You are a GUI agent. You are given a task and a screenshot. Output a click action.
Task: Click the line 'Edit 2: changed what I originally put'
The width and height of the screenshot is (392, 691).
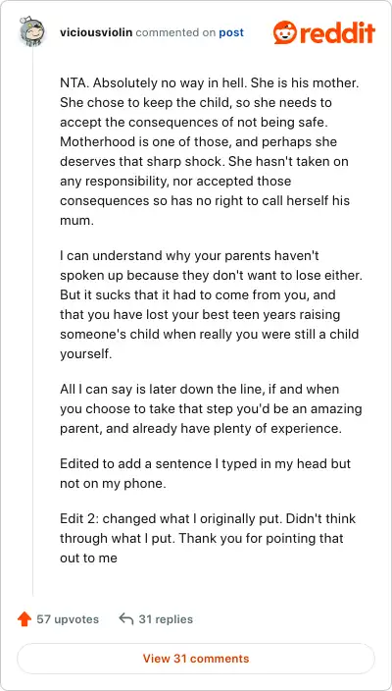(208, 518)
